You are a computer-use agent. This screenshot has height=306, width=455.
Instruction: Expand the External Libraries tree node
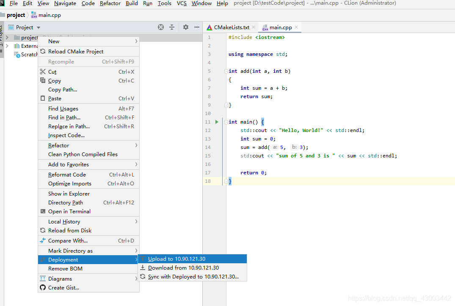(x=7, y=46)
